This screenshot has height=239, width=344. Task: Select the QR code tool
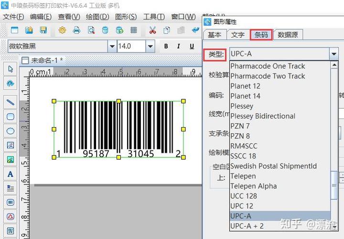(11, 231)
